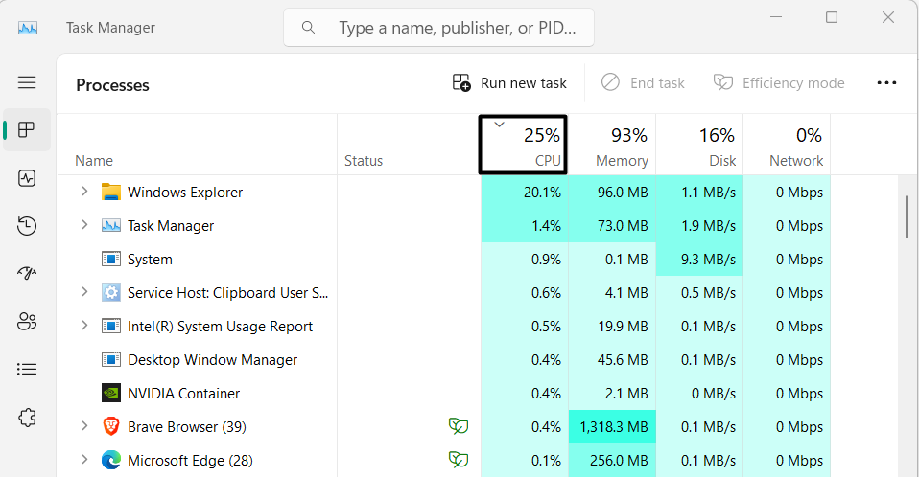The image size is (919, 477).
Task: Open the Services puzzle icon page
Action: (x=27, y=418)
